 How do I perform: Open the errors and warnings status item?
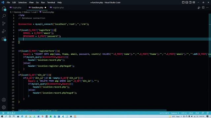(x=11, y=113)
